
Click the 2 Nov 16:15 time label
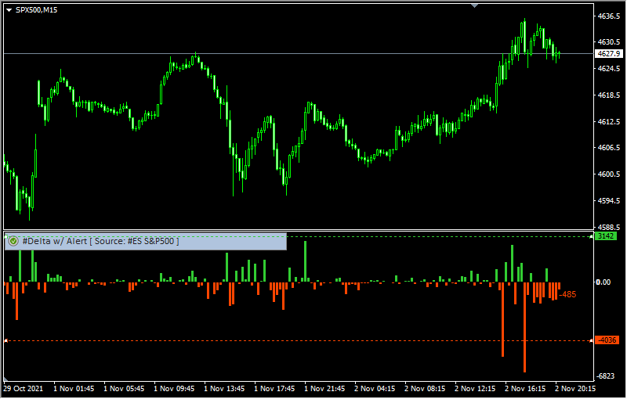click(x=525, y=388)
